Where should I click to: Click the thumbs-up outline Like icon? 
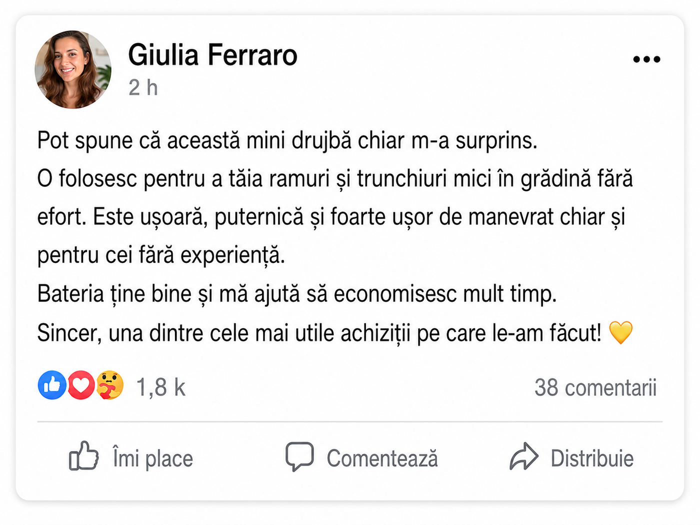coord(83,455)
